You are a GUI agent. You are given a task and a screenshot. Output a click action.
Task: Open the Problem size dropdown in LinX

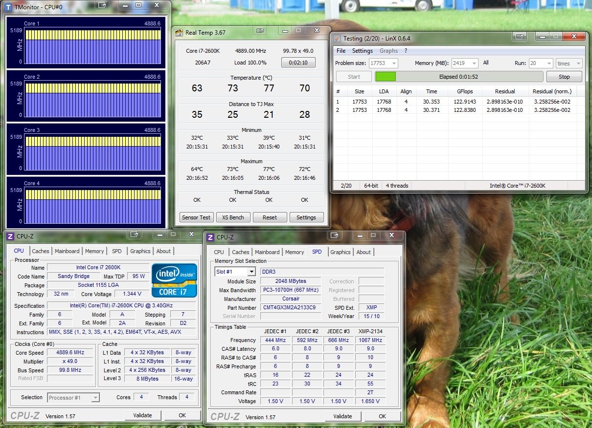tap(384, 63)
